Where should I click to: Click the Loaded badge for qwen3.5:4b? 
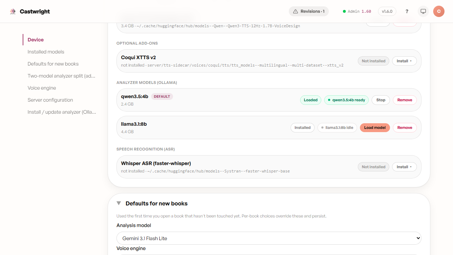311,100
